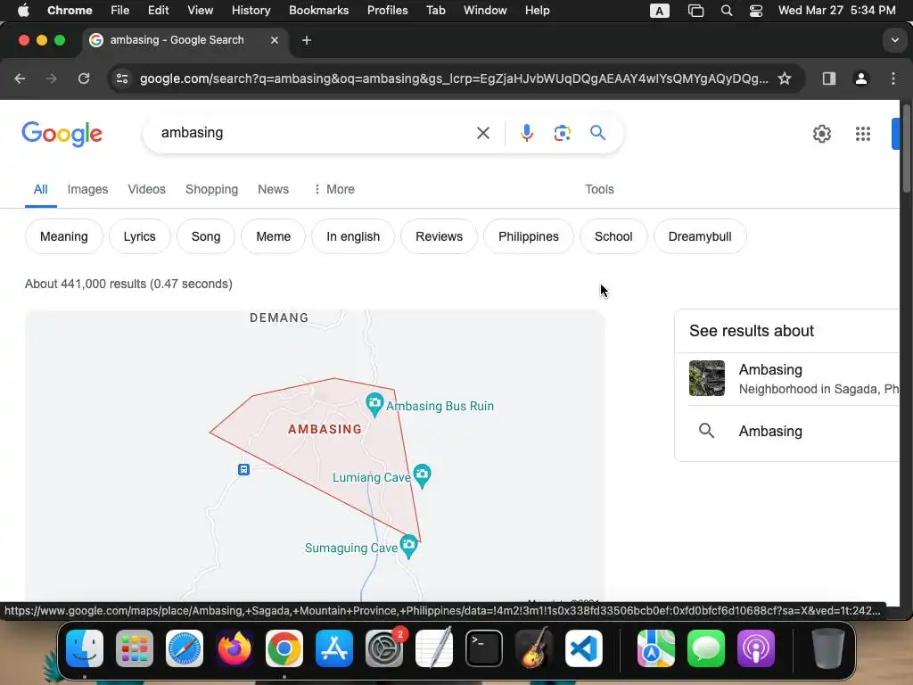Filter results by In english chip
The width and height of the screenshot is (913, 685).
pyautogui.click(x=353, y=236)
